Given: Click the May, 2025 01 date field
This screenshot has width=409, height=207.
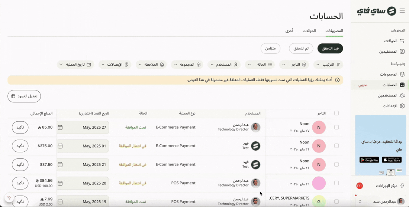Looking at the screenshot, I should 83,146.
